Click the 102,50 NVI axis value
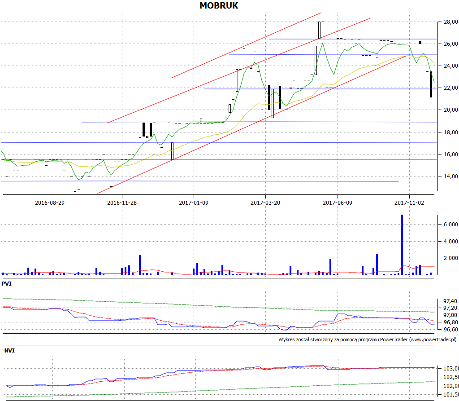The image size is (459, 401). click(x=451, y=377)
